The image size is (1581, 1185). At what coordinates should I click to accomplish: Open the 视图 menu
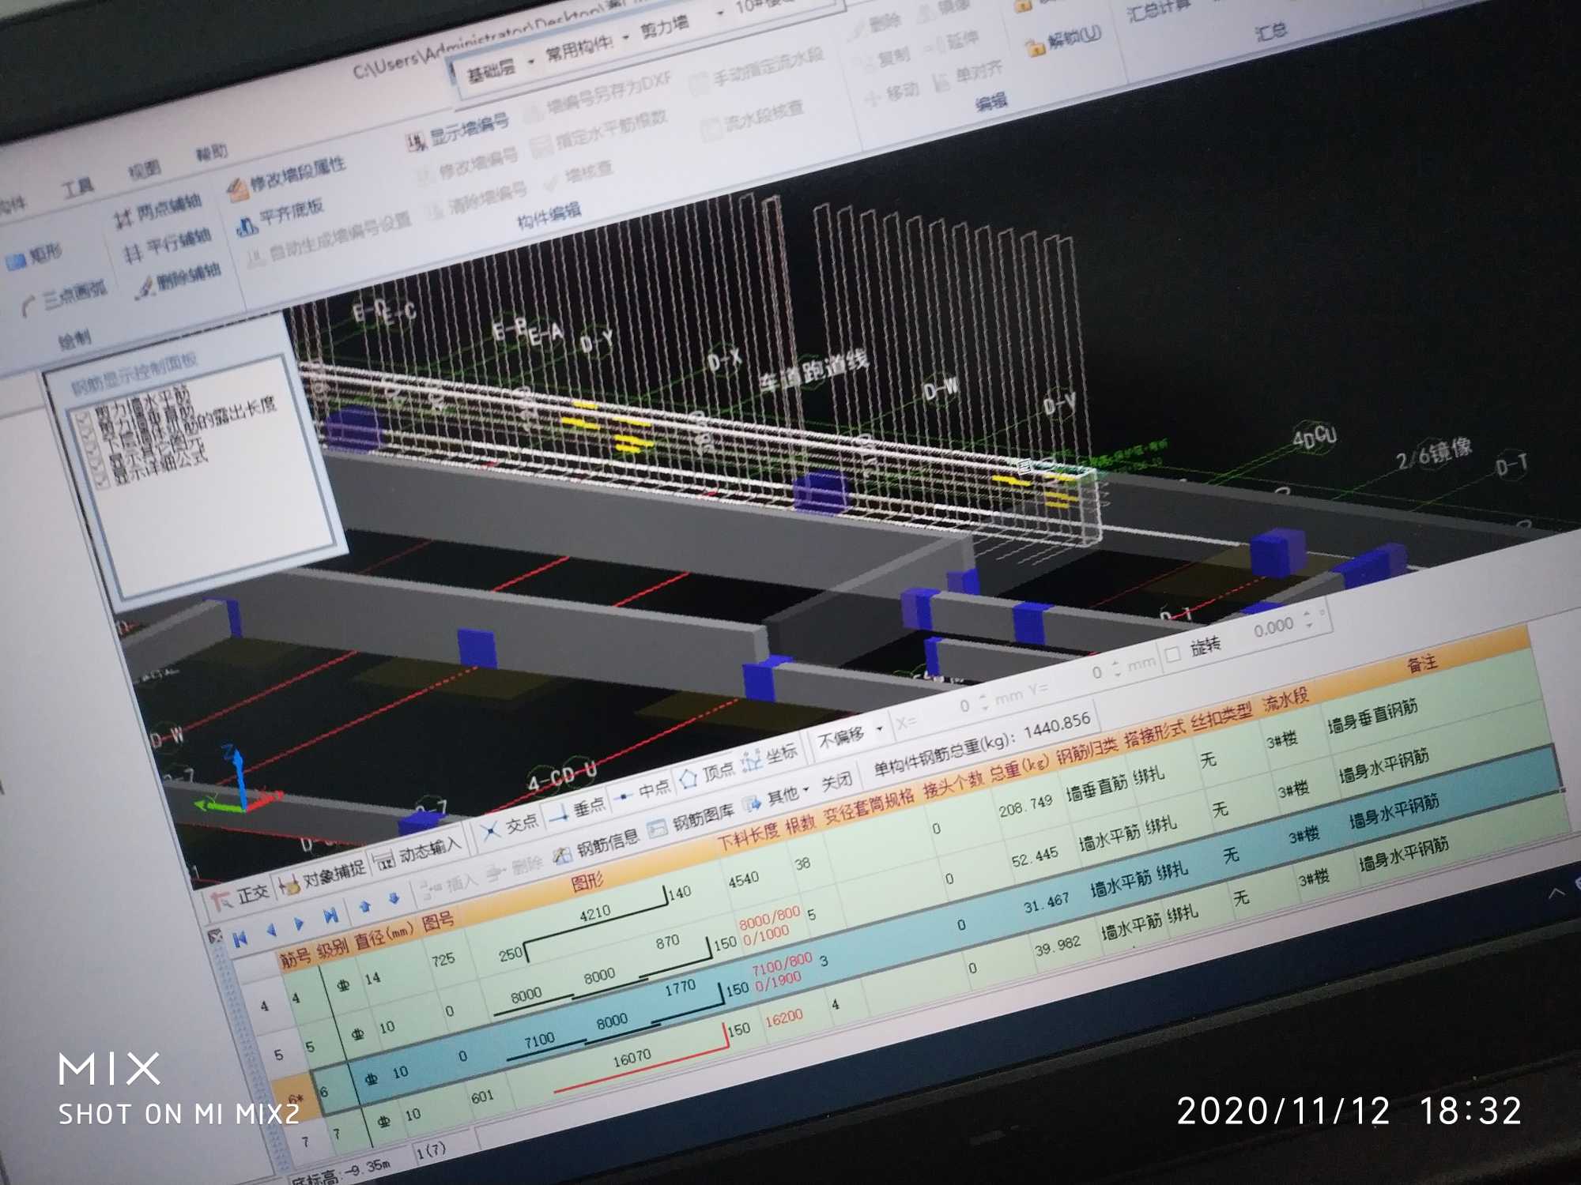tap(145, 168)
